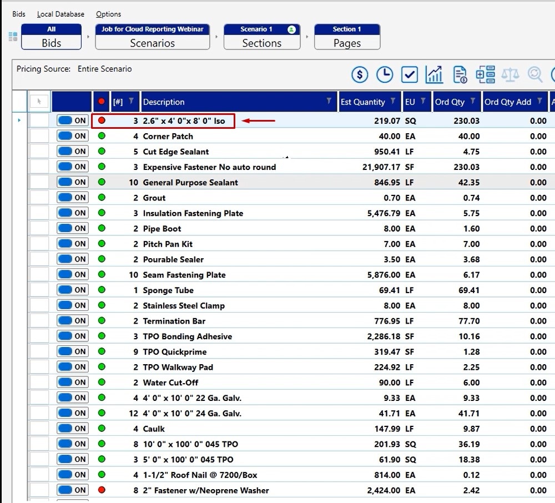The height and width of the screenshot is (503, 555).
Task: Click the cost report document icon
Action: (458, 74)
